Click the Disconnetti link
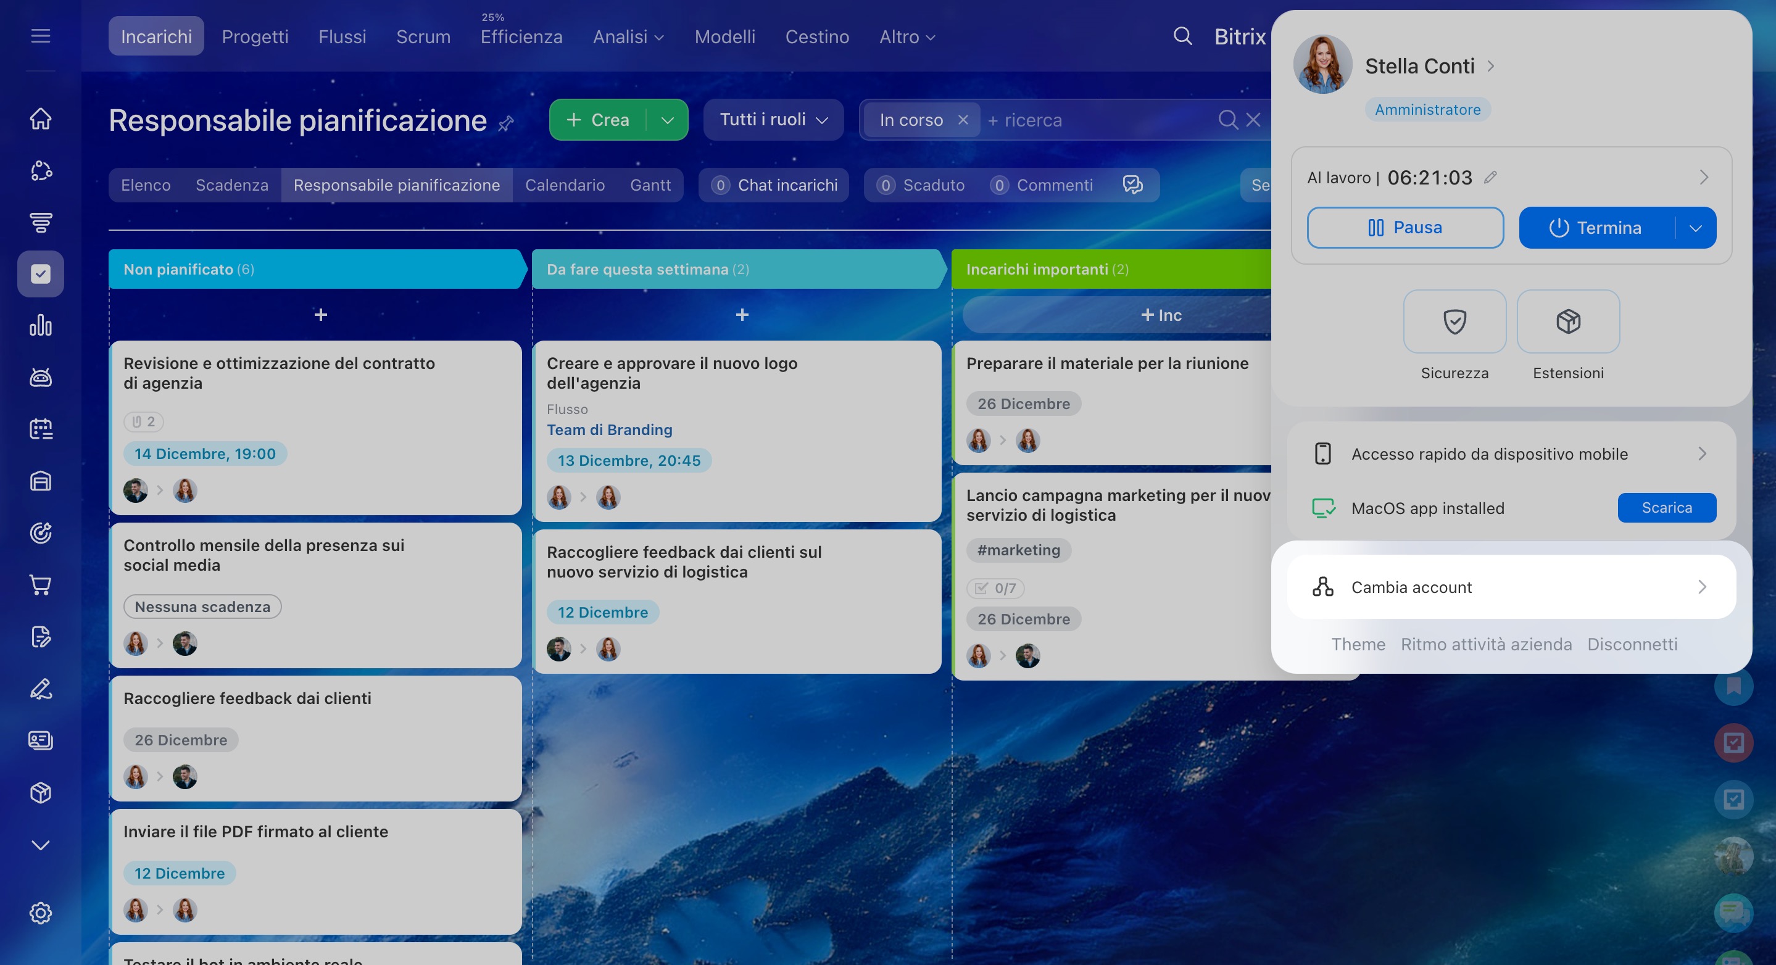Image resolution: width=1776 pixels, height=965 pixels. [1632, 644]
